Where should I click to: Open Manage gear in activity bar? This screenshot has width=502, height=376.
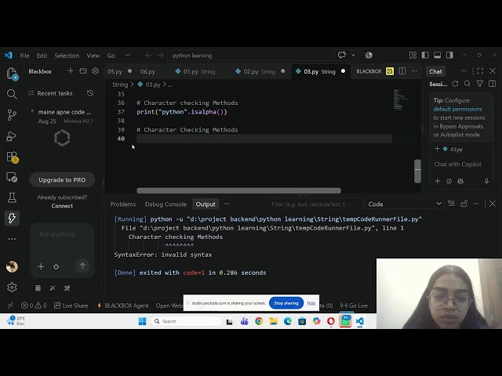pyautogui.click(x=12, y=287)
